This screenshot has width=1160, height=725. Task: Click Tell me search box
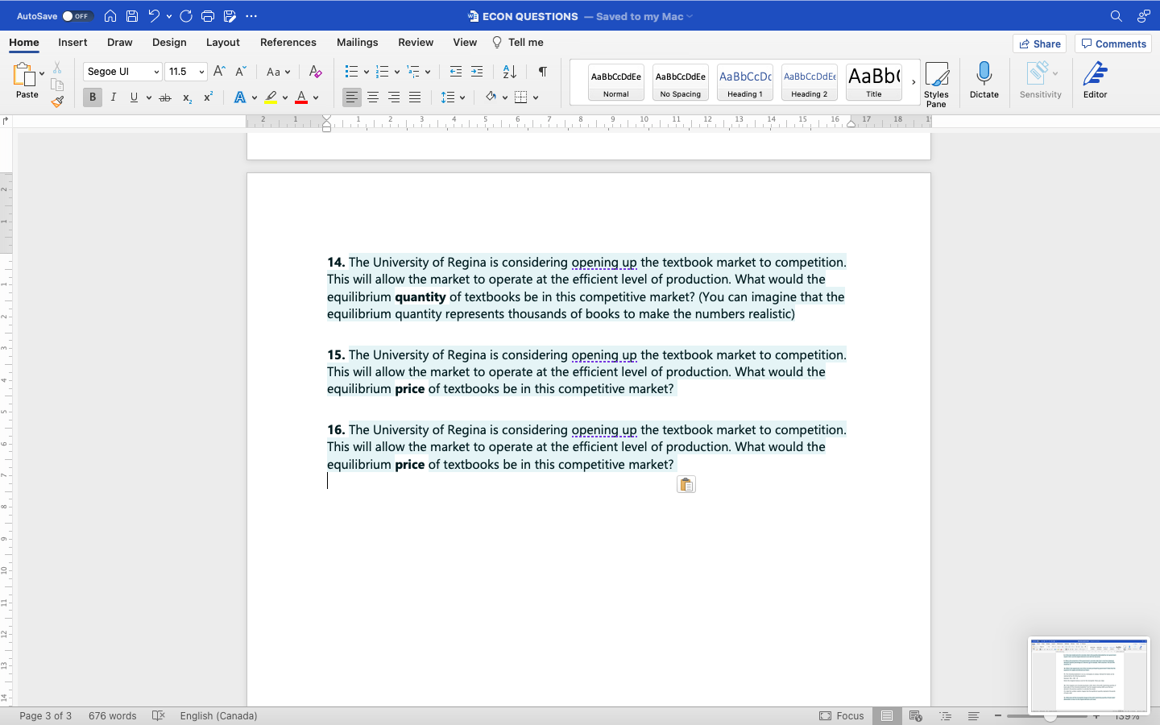click(518, 42)
